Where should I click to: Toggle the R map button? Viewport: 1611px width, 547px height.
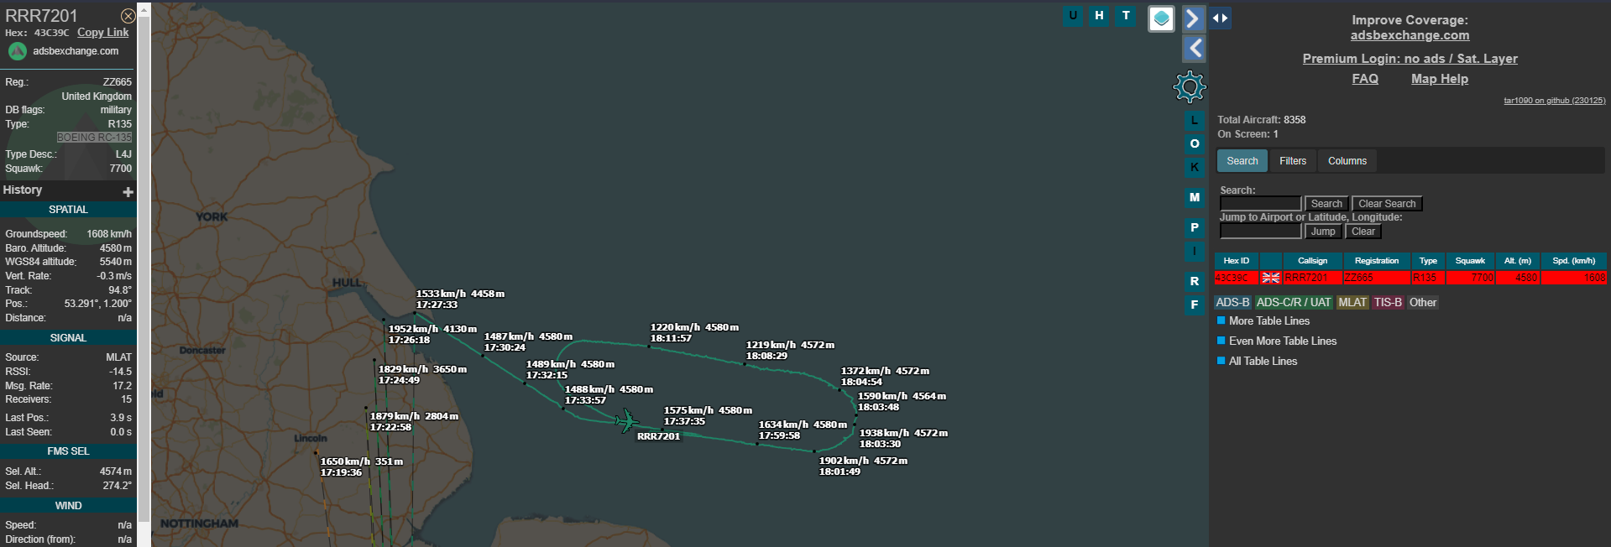1195,281
